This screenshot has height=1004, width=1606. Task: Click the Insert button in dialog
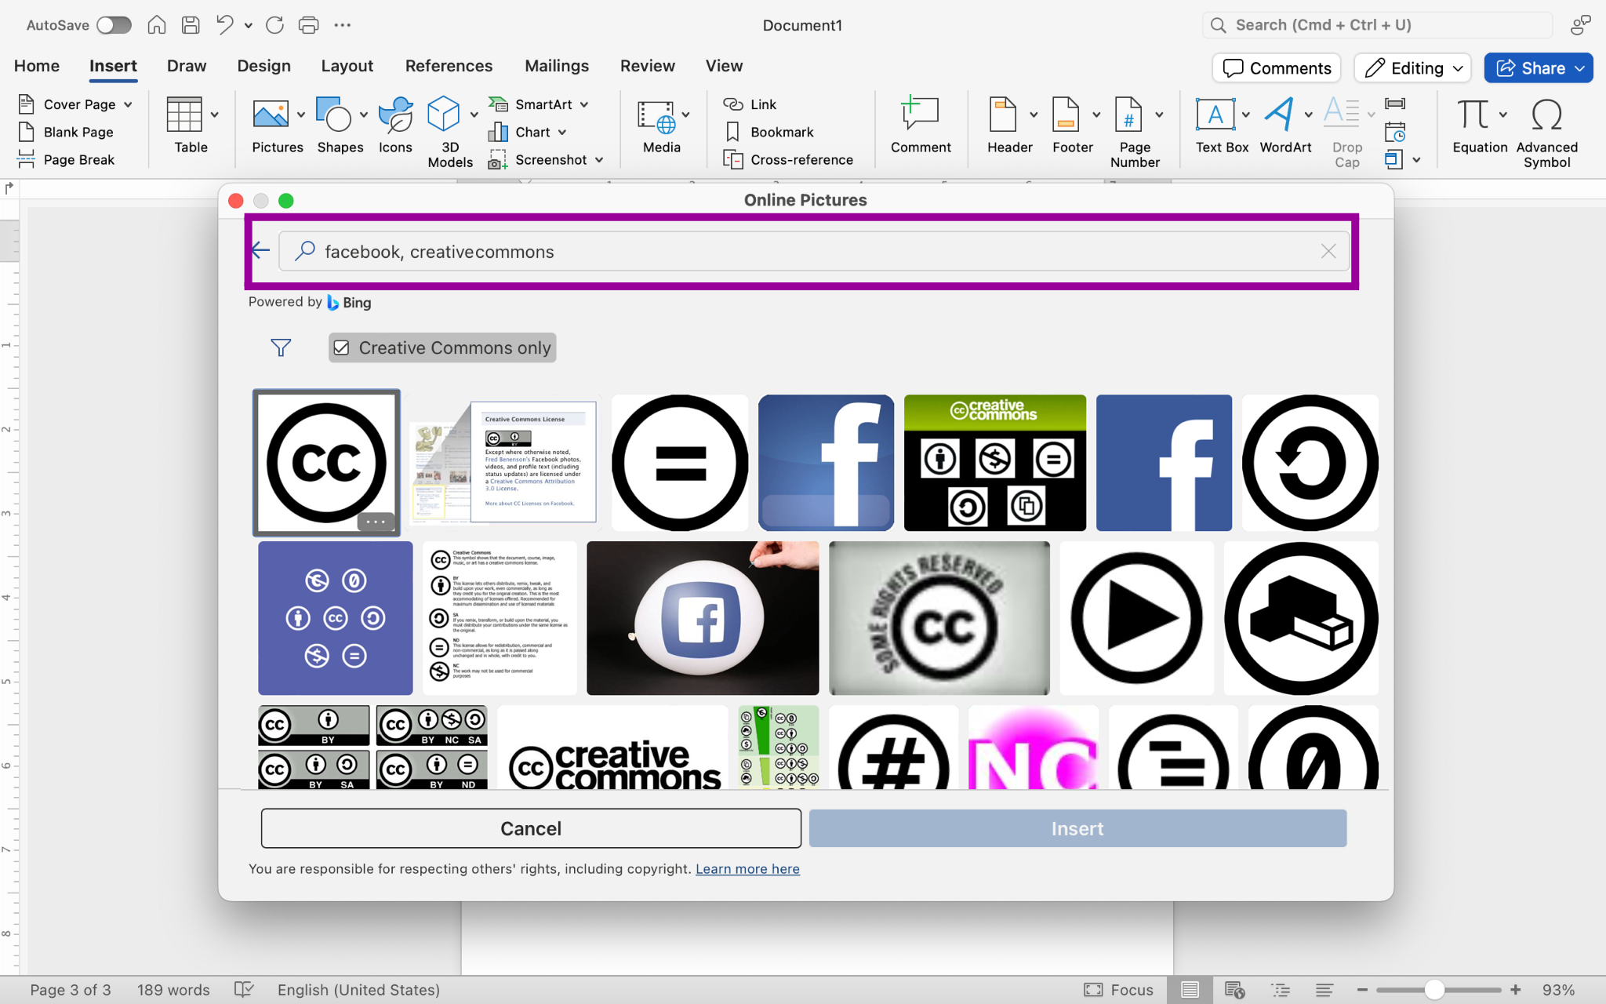1077,828
